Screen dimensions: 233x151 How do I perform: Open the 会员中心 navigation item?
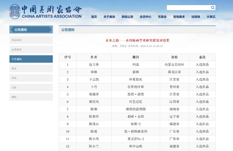[145, 17]
